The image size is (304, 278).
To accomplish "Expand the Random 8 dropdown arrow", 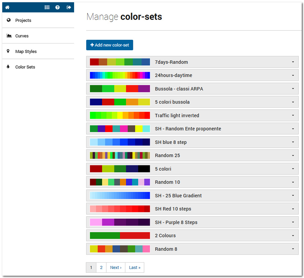I will [x=293, y=249].
